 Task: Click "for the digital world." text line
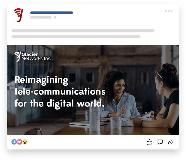59,104
